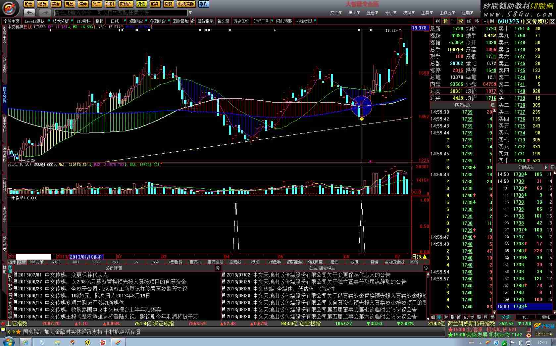Open the 细 detail button beside 逐笔成交
The width and height of the screenshot is (556, 346).
point(492,105)
